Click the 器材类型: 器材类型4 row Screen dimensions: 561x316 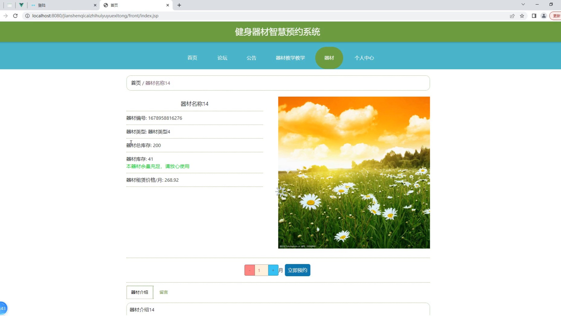pyautogui.click(x=195, y=132)
